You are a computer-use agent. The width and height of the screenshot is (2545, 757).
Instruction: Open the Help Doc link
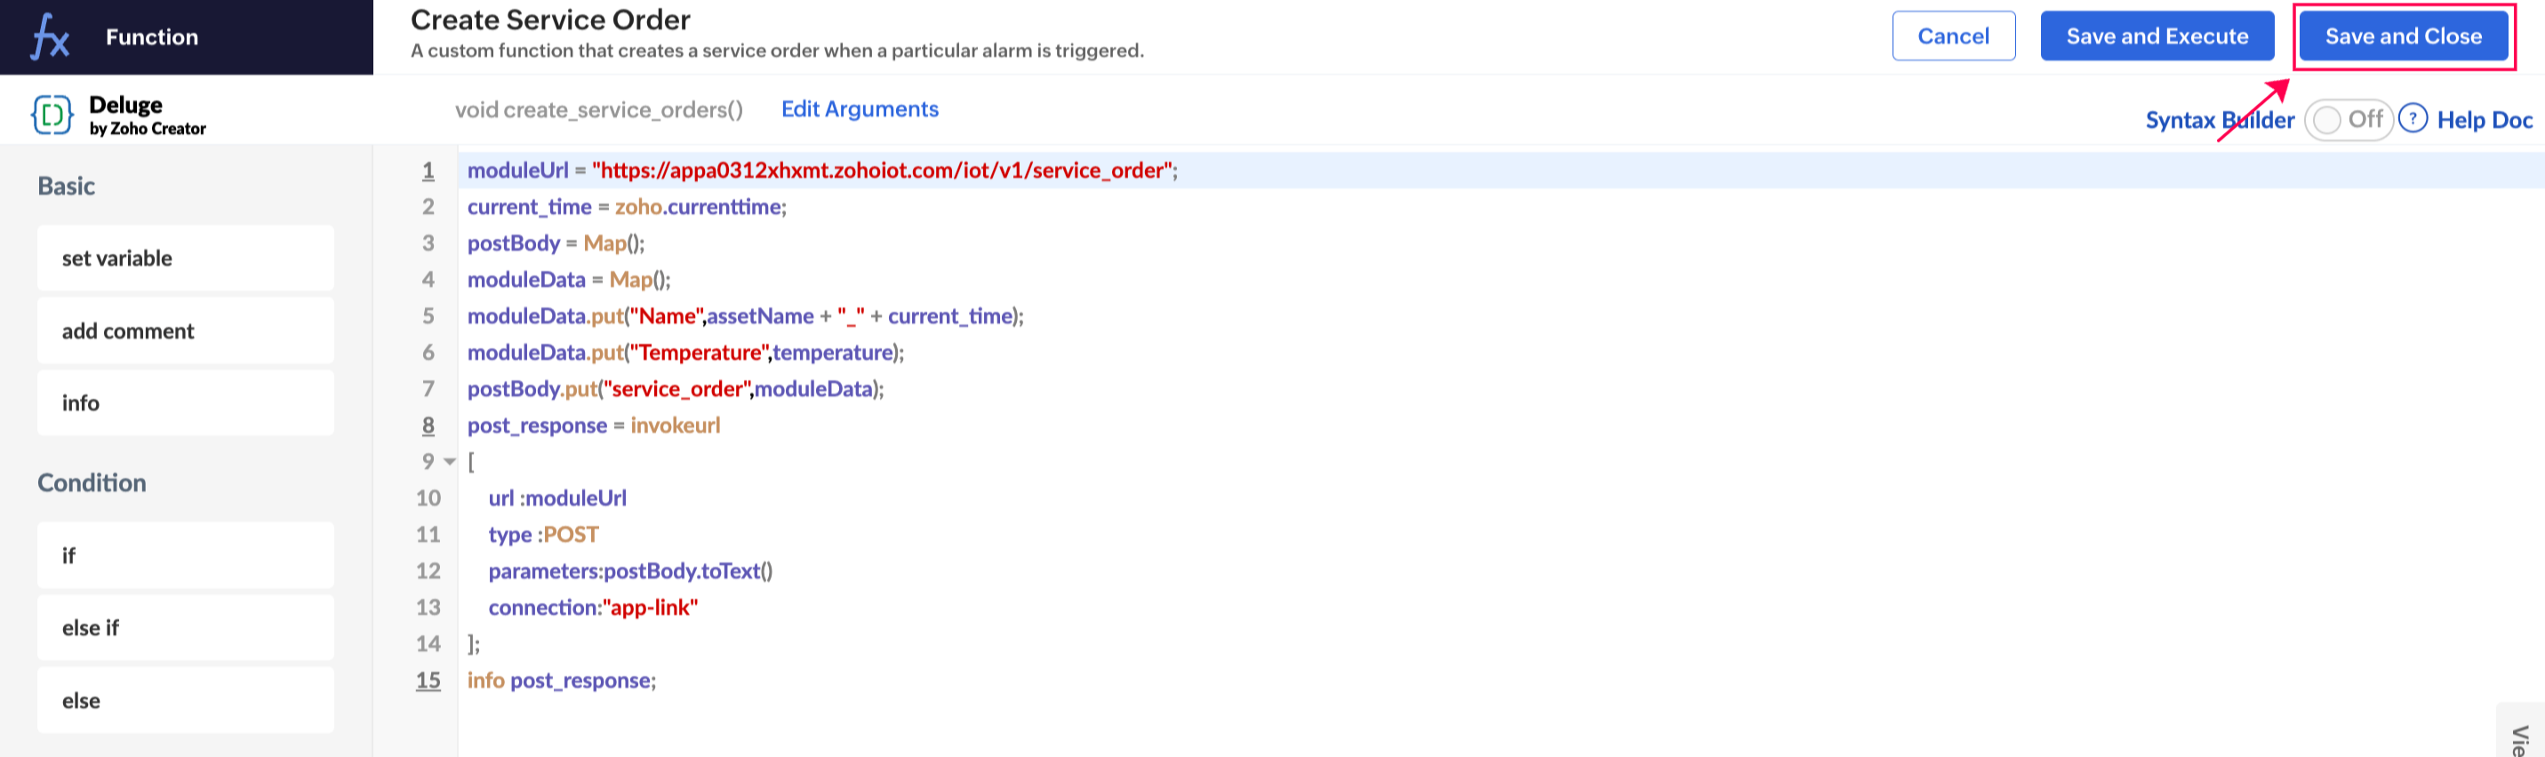tap(2484, 119)
